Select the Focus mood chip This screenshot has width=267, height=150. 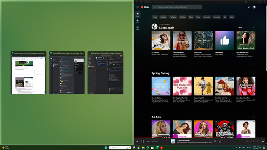pos(155,17)
